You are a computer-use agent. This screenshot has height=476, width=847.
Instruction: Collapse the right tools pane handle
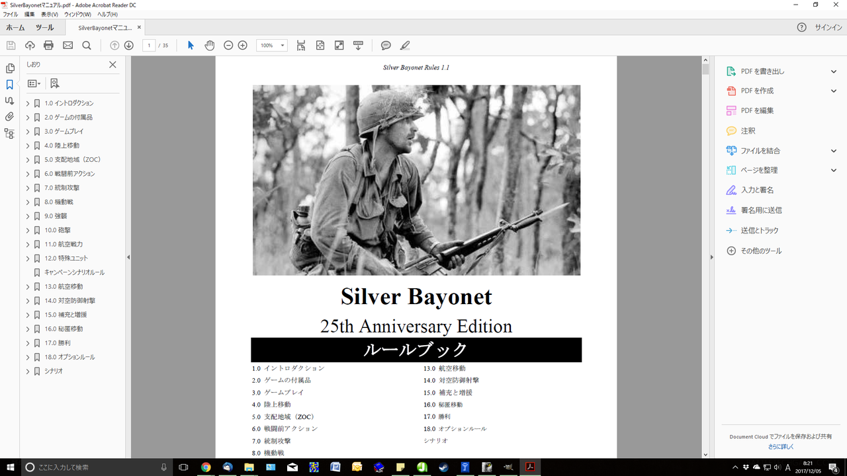tap(712, 257)
